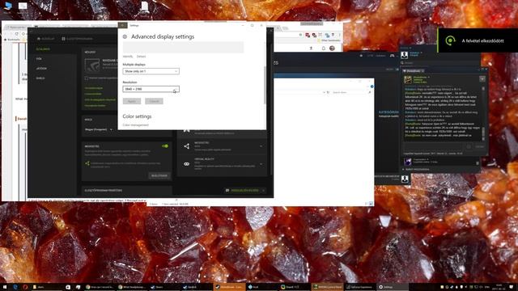Expand the share feature row chevron
The image size is (518, 291).
coord(261,146)
